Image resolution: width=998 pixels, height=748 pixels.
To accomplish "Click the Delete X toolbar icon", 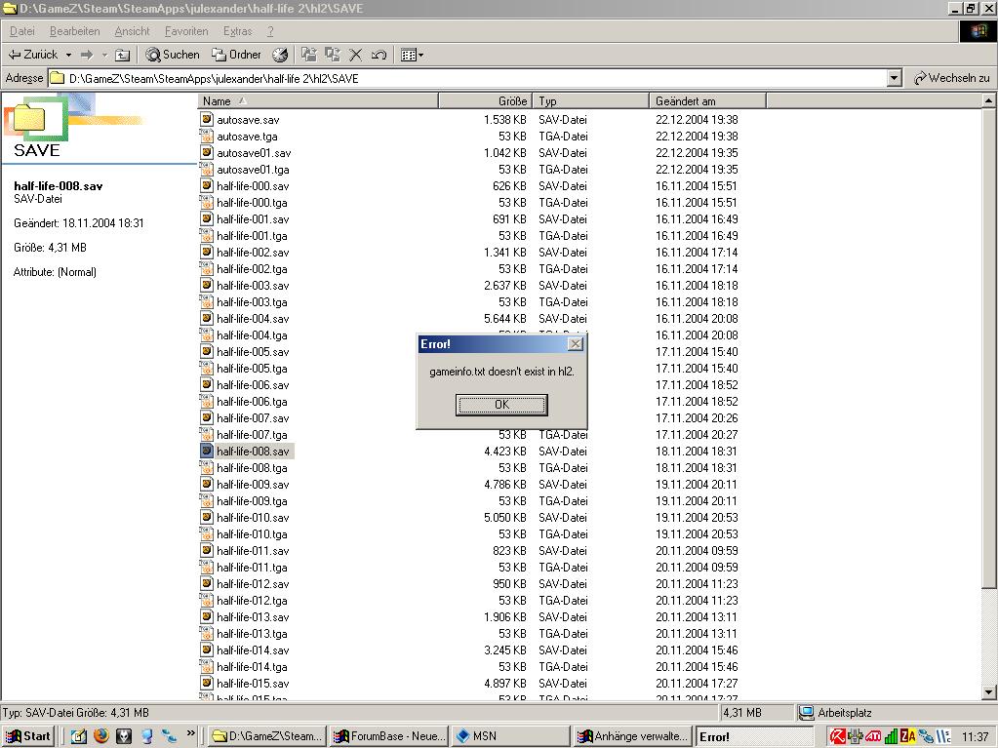I will tap(356, 55).
